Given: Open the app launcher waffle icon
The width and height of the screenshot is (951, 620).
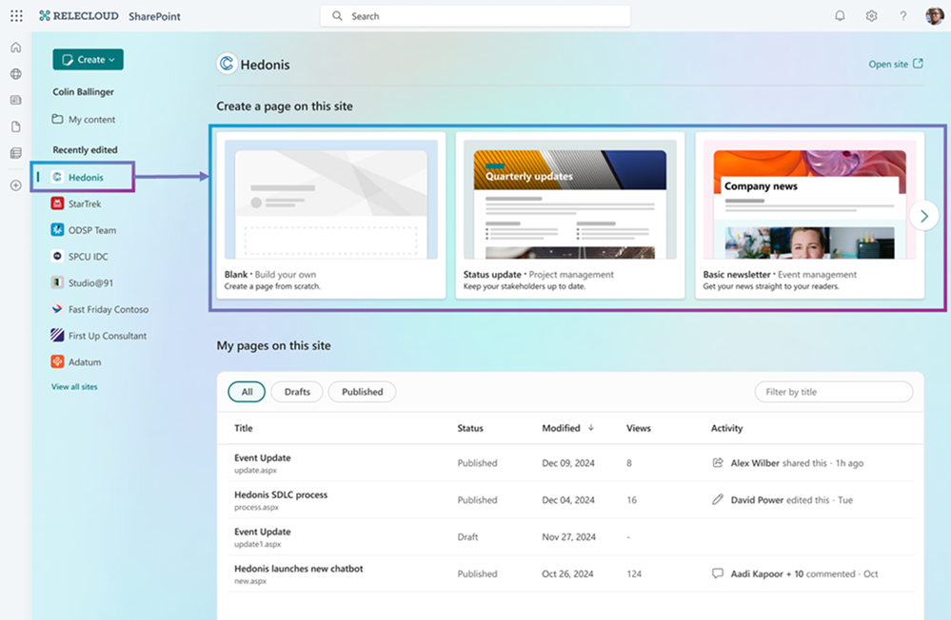Looking at the screenshot, I should [16, 16].
